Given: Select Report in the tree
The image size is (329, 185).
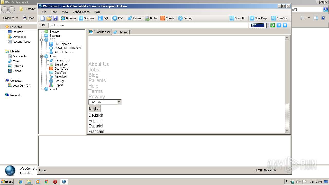Looking at the screenshot, I should [59, 85].
